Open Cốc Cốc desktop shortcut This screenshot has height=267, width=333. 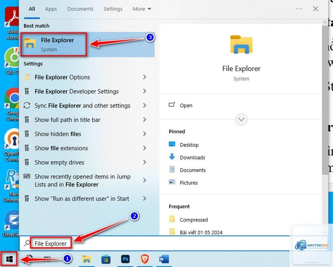point(12,61)
